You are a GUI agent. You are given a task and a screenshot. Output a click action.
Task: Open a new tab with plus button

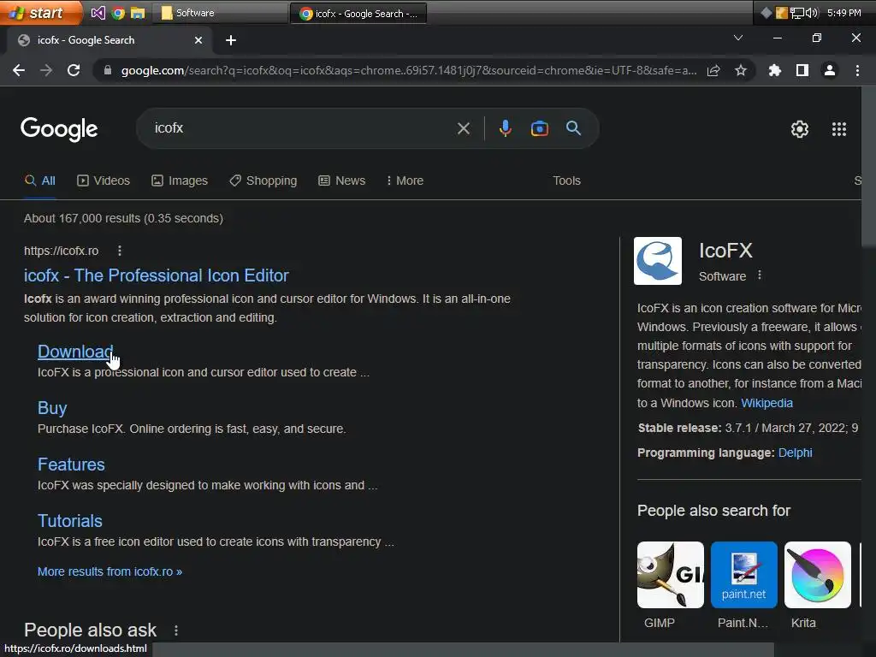pyautogui.click(x=231, y=40)
